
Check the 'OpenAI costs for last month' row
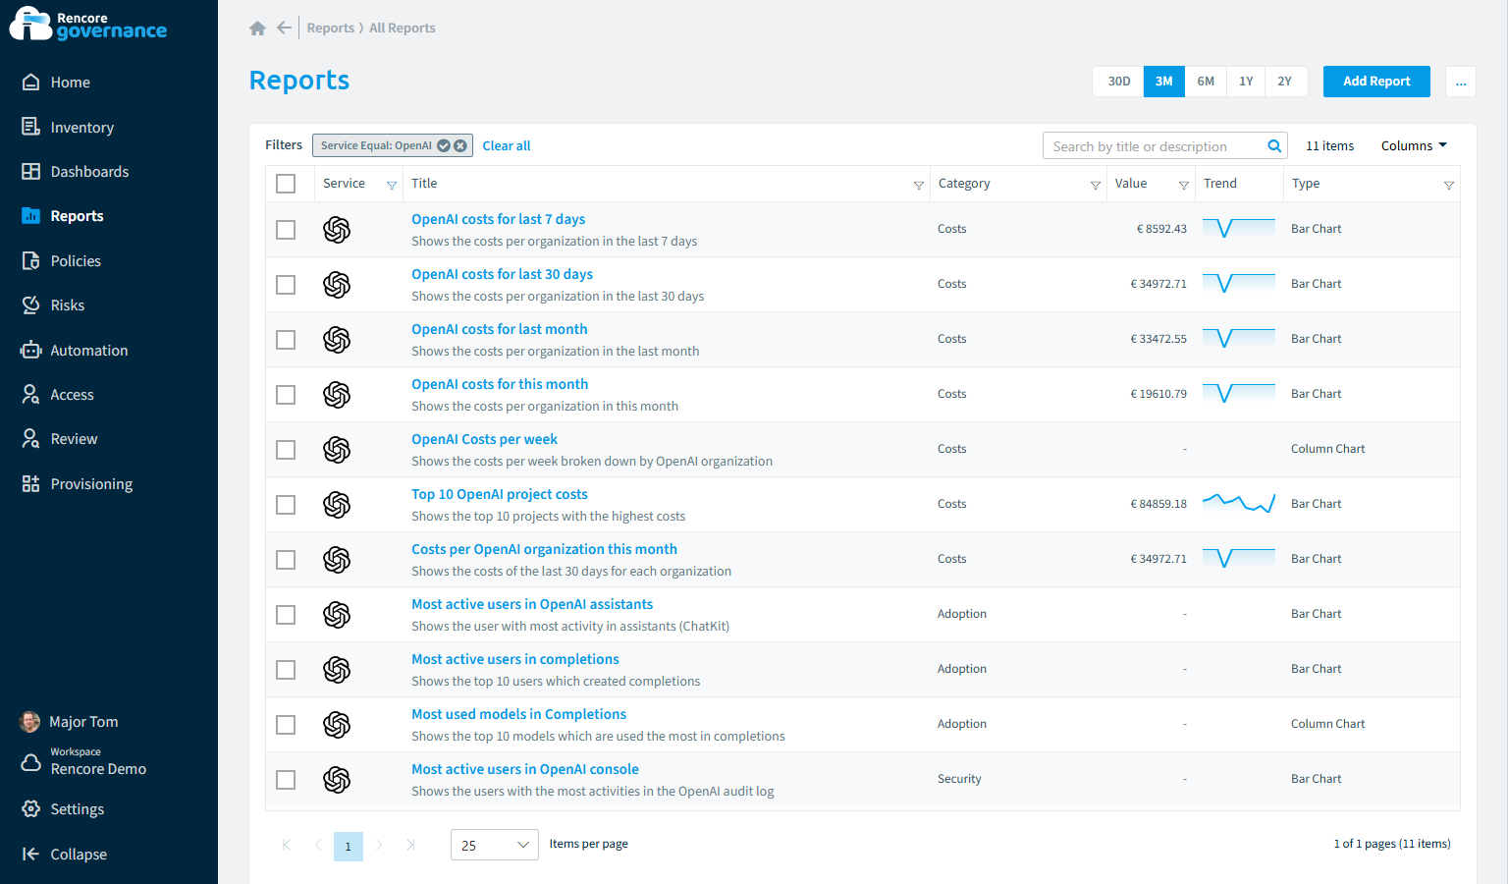click(x=286, y=340)
